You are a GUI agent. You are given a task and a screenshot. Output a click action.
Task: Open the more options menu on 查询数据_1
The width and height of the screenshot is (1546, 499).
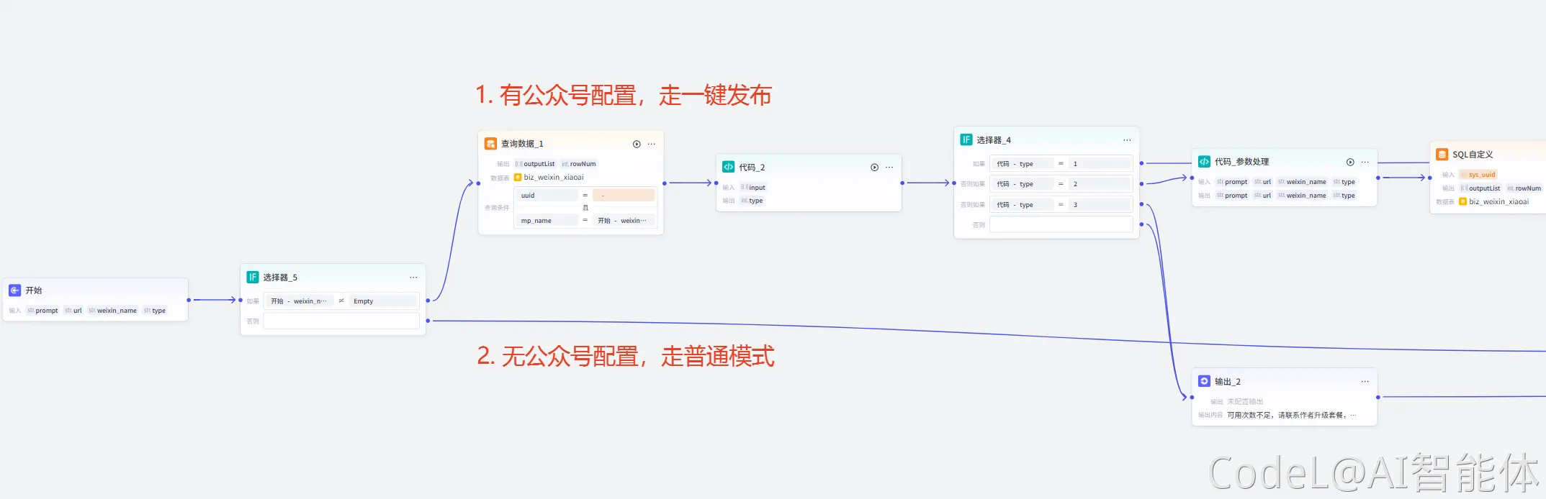(x=652, y=145)
